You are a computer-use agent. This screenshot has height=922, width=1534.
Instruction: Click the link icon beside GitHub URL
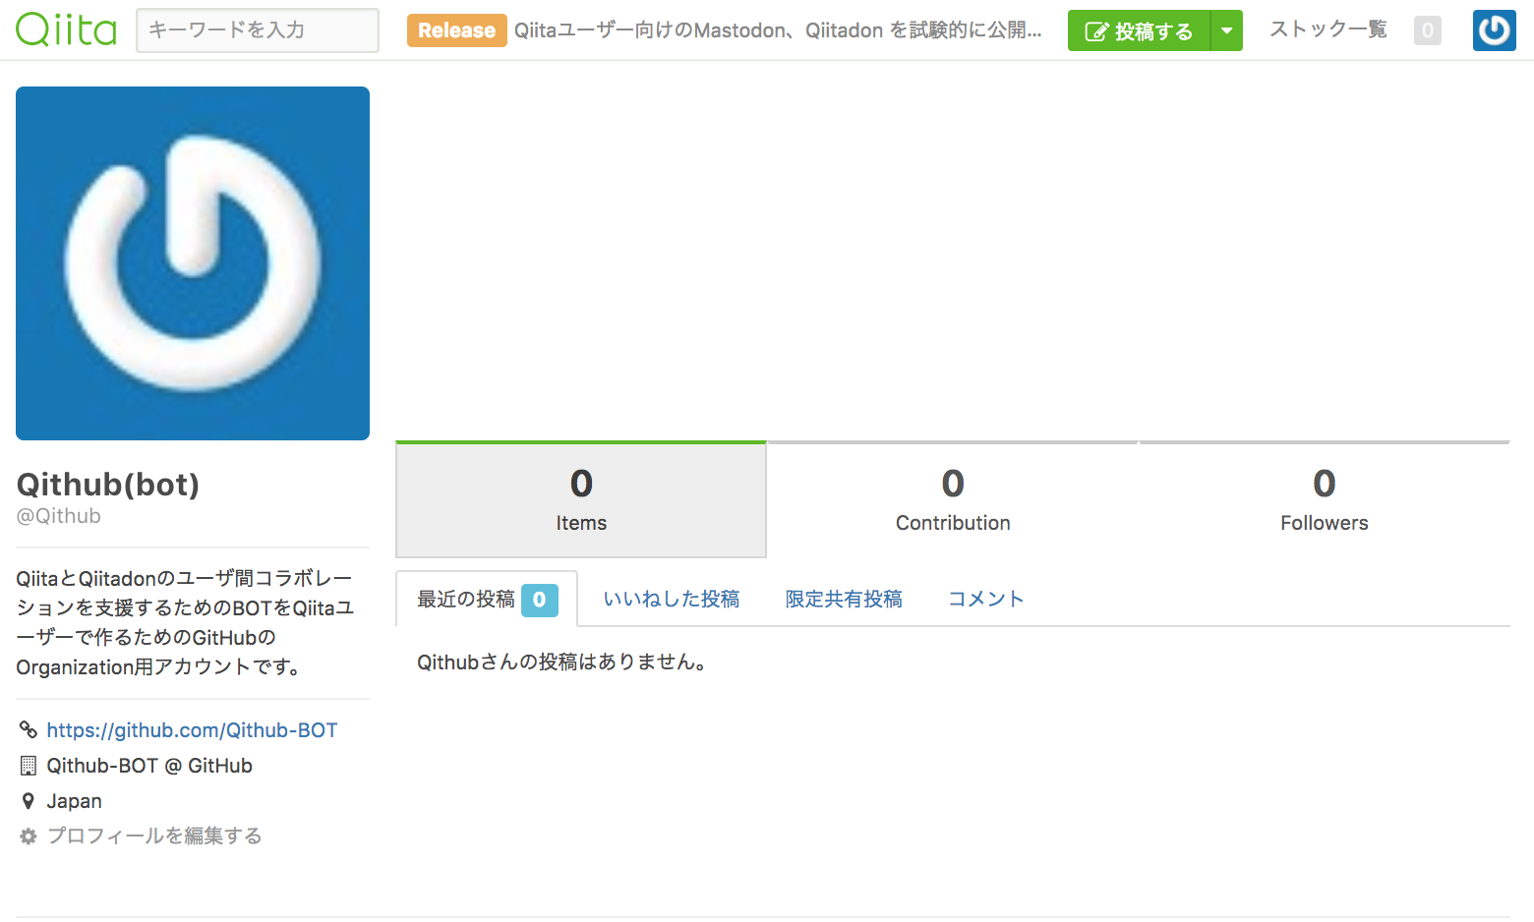point(29,729)
